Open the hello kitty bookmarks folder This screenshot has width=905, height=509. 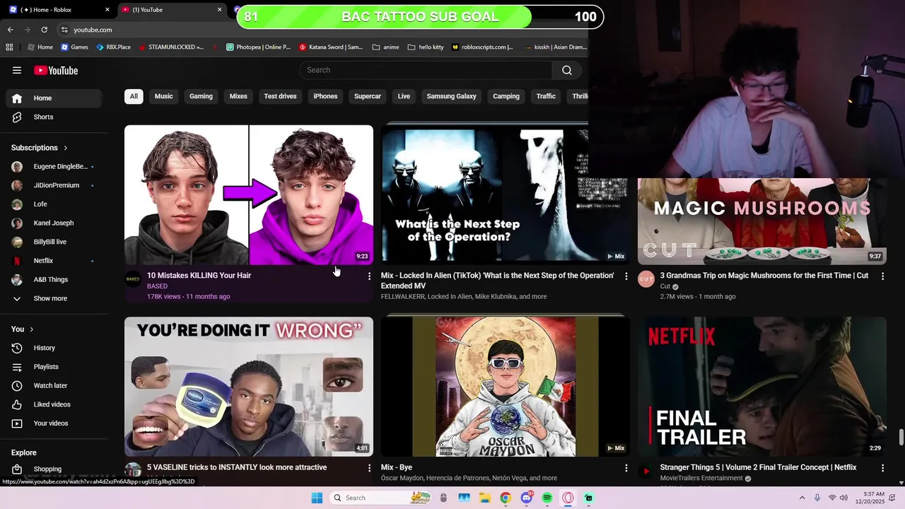click(x=426, y=47)
